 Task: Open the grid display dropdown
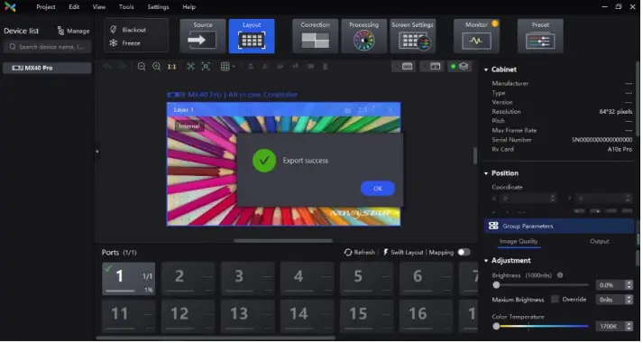click(228, 67)
